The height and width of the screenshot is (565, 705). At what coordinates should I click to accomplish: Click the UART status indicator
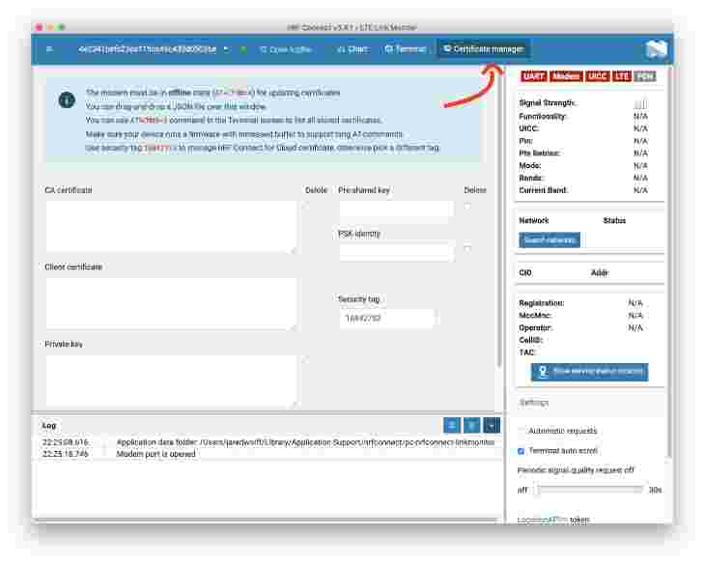[x=534, y=76]
